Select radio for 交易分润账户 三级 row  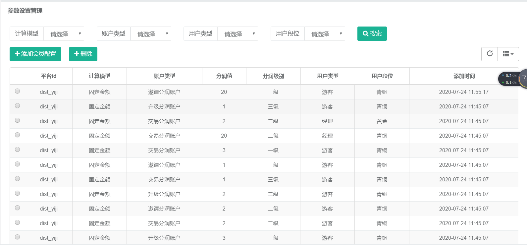18,179
